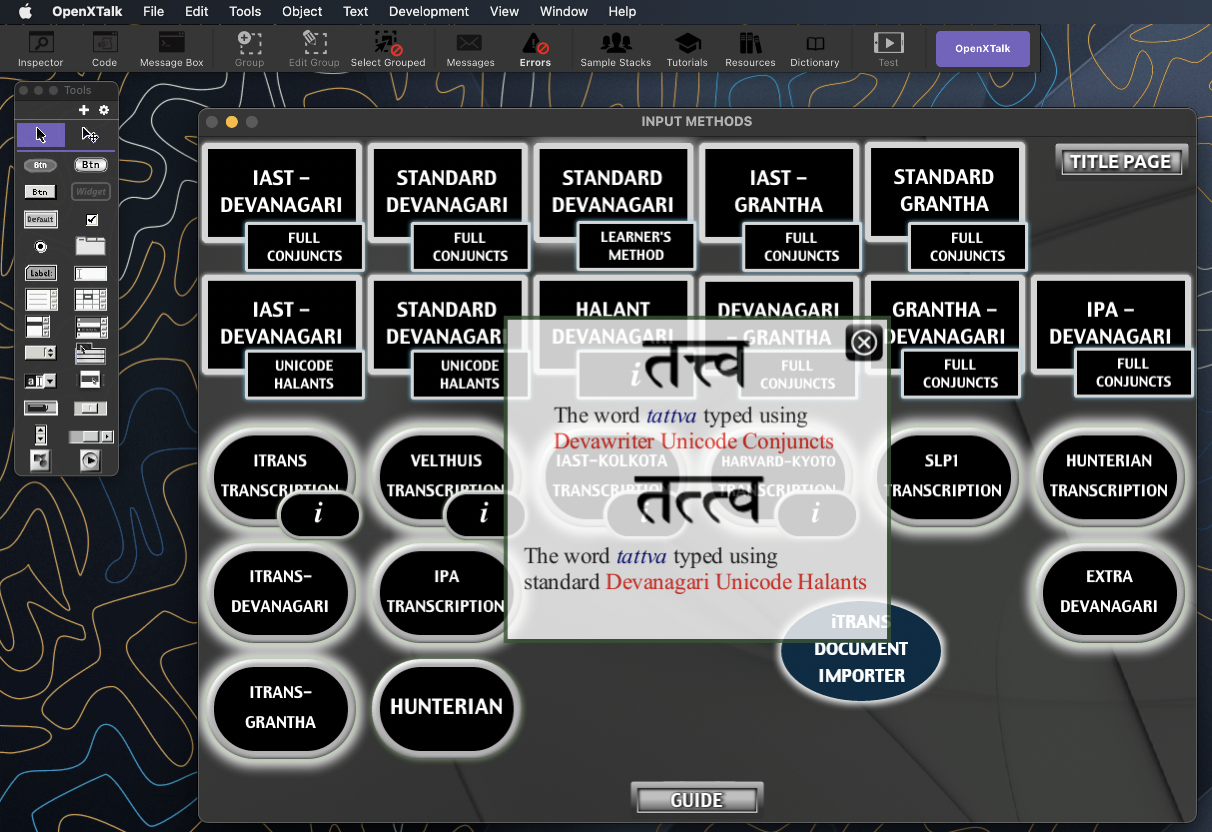Click the info i under ITRANS Transcription
Image resolution: width=1212 pixels, height=832 pixels.
pyautogui.click(x=319, y=514)
